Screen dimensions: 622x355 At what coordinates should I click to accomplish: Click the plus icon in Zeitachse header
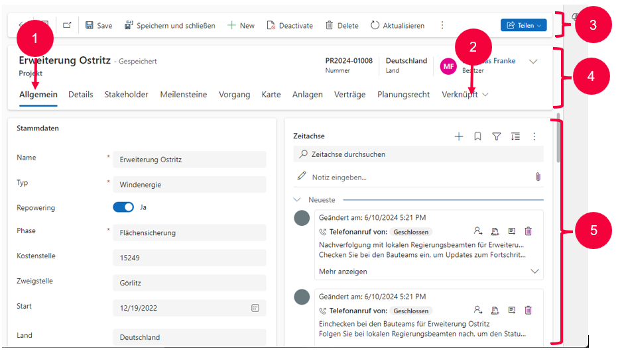click(458, 136)
